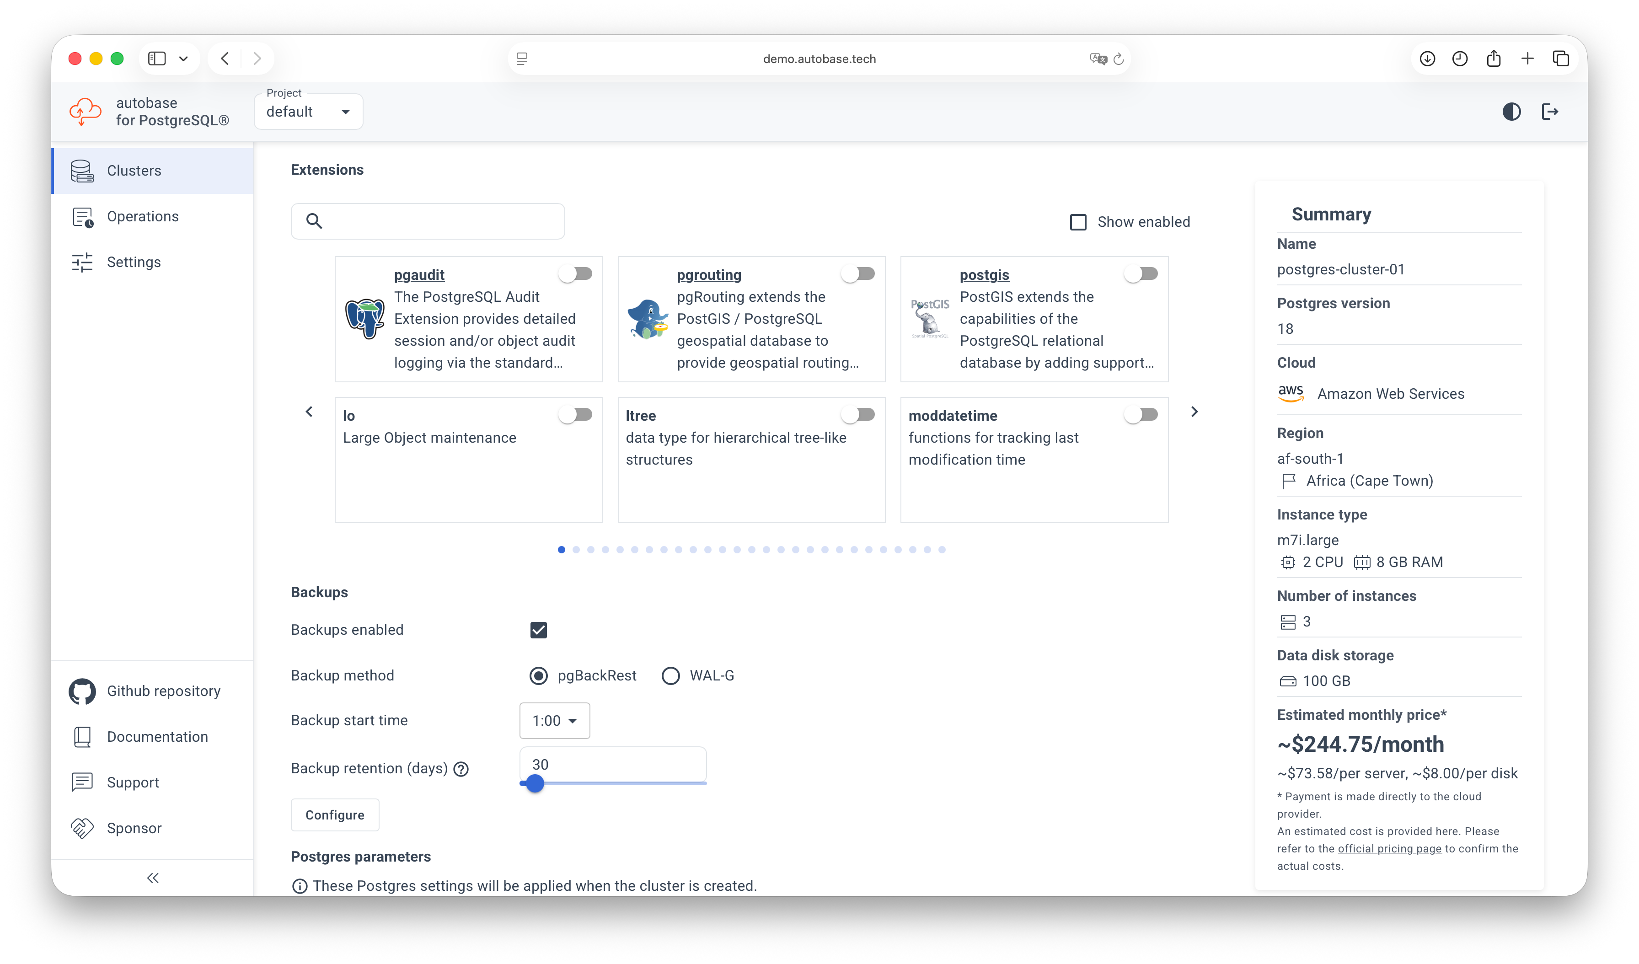Check the Show enabled checkbox
Viewport: 1639px width, 964px height.
[x=1078, y=221]
